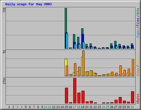Click day label 31 on the axis
The height and width of the screenshot is (110, 141).
pyautogui.click(x=132, y=107)
